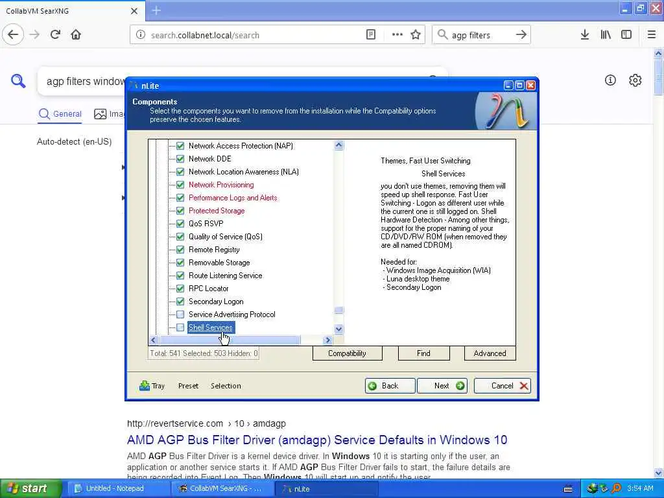
Task: Open the AMD AGP Bus Filter Driver result
Action: [316, 440]
